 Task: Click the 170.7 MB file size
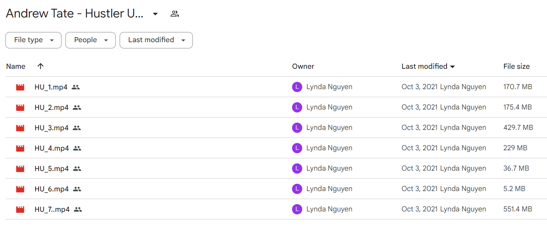[518, 87]
